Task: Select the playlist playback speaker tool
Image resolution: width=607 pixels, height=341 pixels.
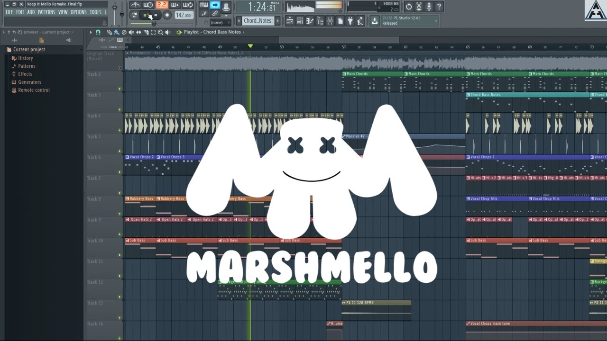Action: point(168,32)
